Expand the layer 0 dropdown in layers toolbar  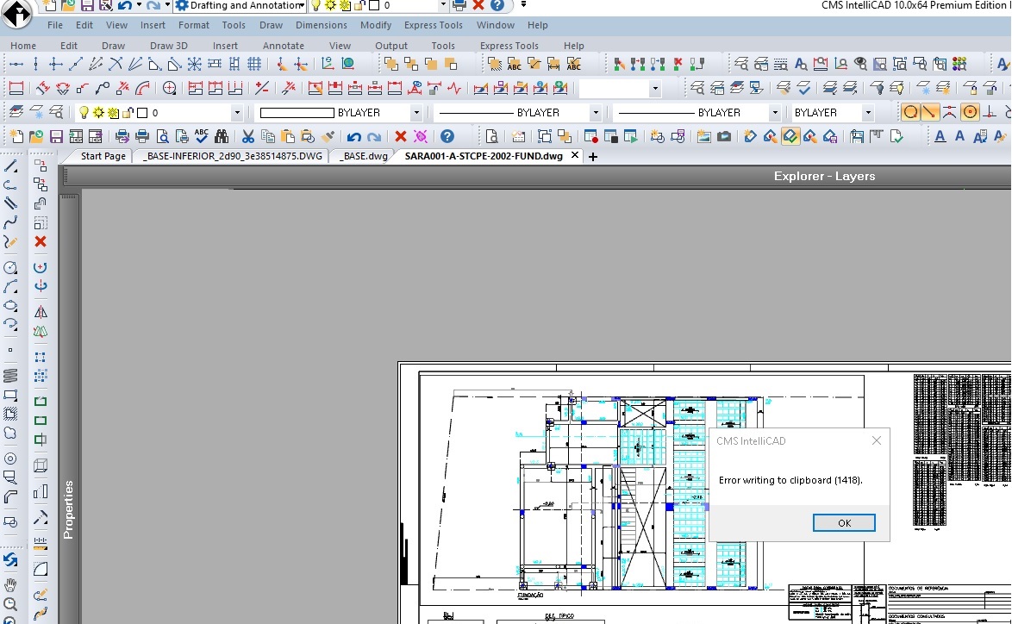(x=237, y=112)
